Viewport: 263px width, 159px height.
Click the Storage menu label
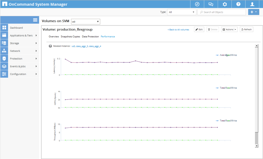click(14, 43)
